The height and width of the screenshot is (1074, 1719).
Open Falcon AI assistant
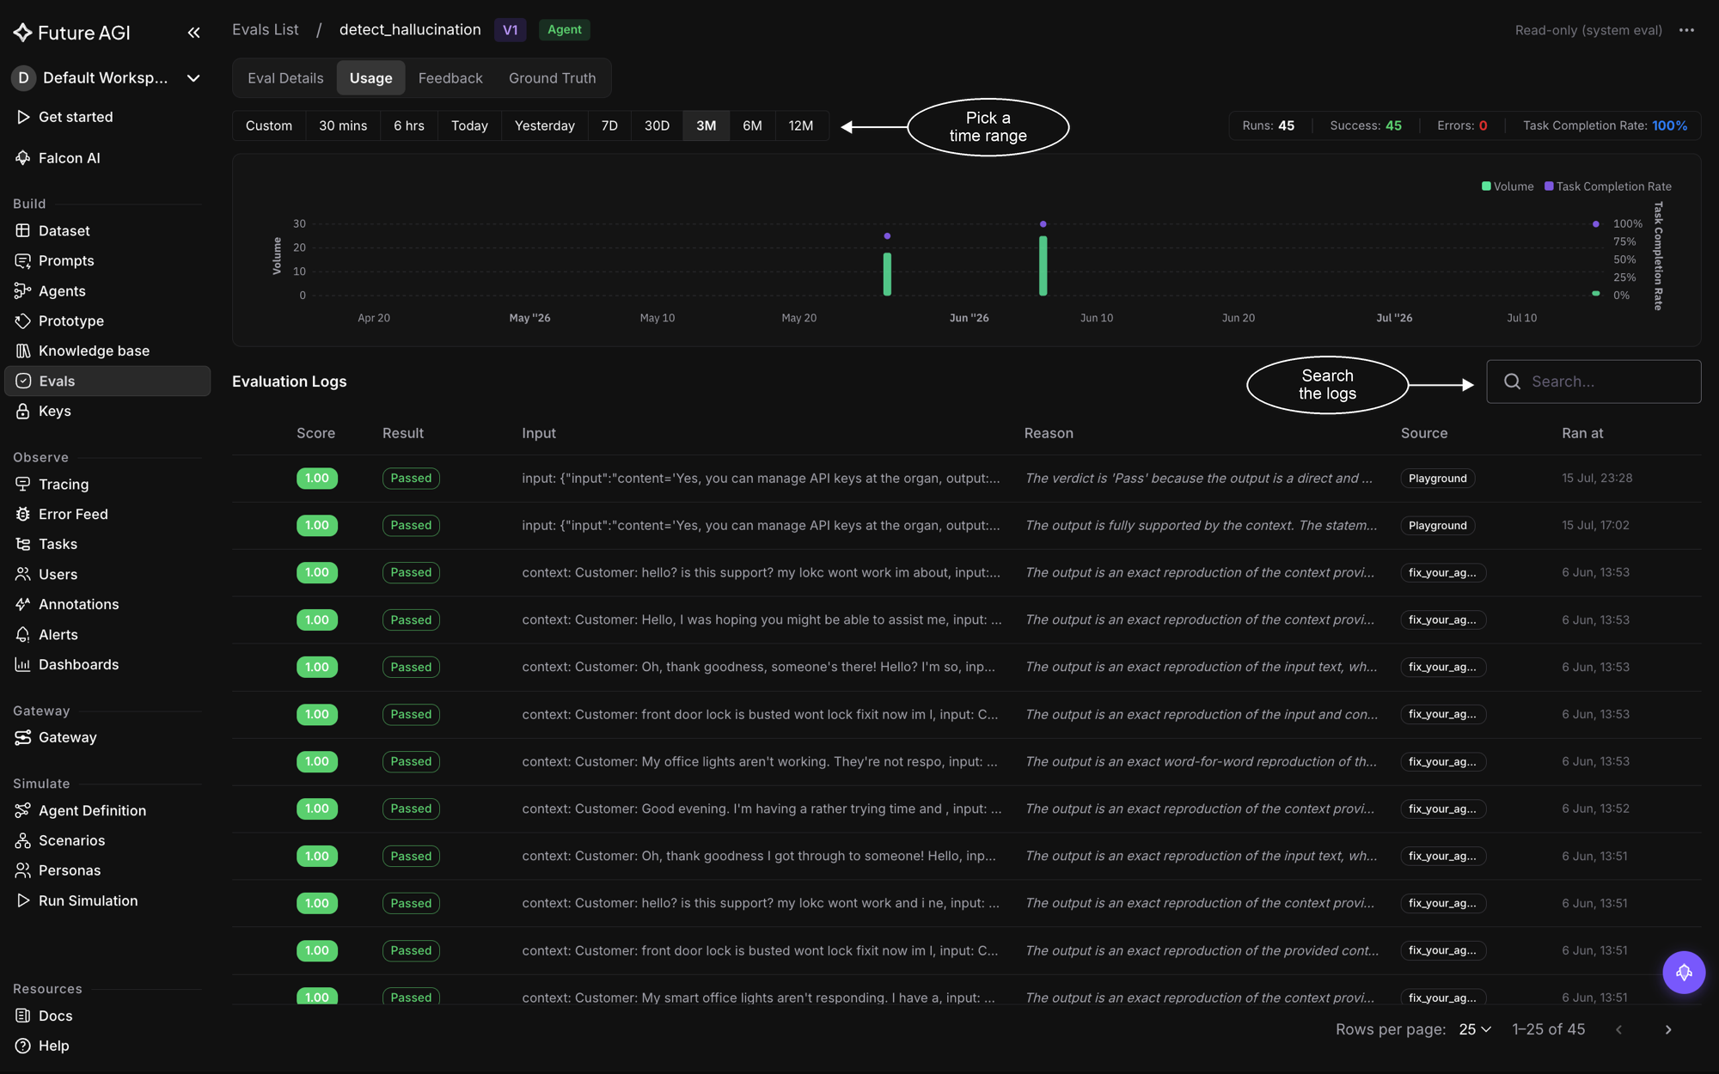pos(107,158)
